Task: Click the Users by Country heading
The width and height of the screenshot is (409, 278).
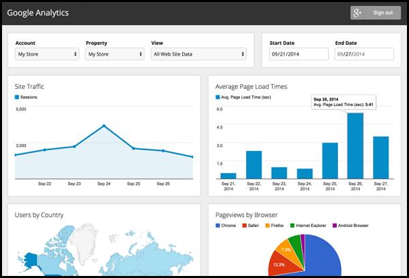Action: [x=39, y=215]
